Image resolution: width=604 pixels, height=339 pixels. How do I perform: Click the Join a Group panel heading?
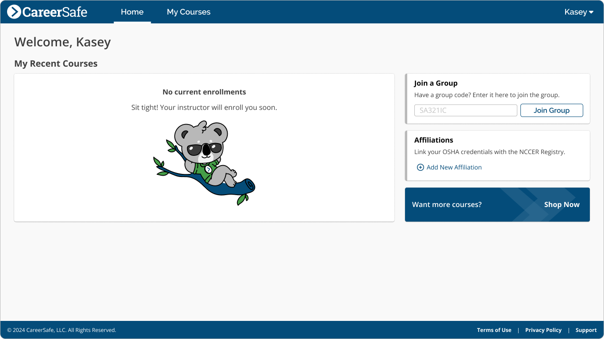(436, 83)
